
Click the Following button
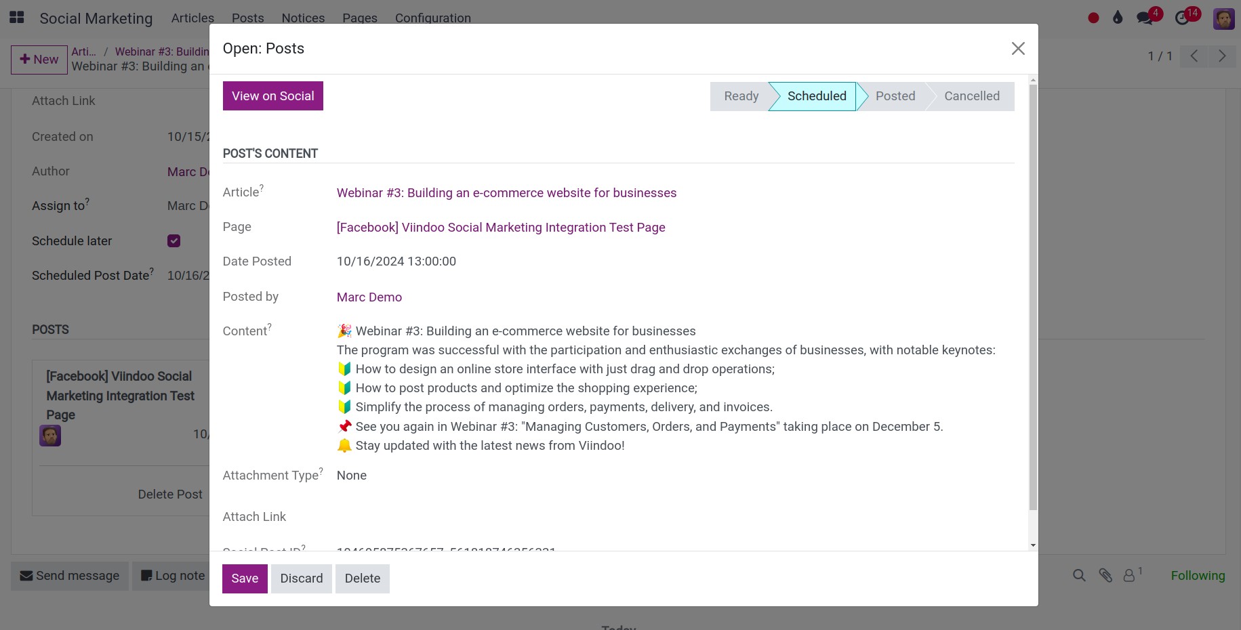coord(1198,576)
